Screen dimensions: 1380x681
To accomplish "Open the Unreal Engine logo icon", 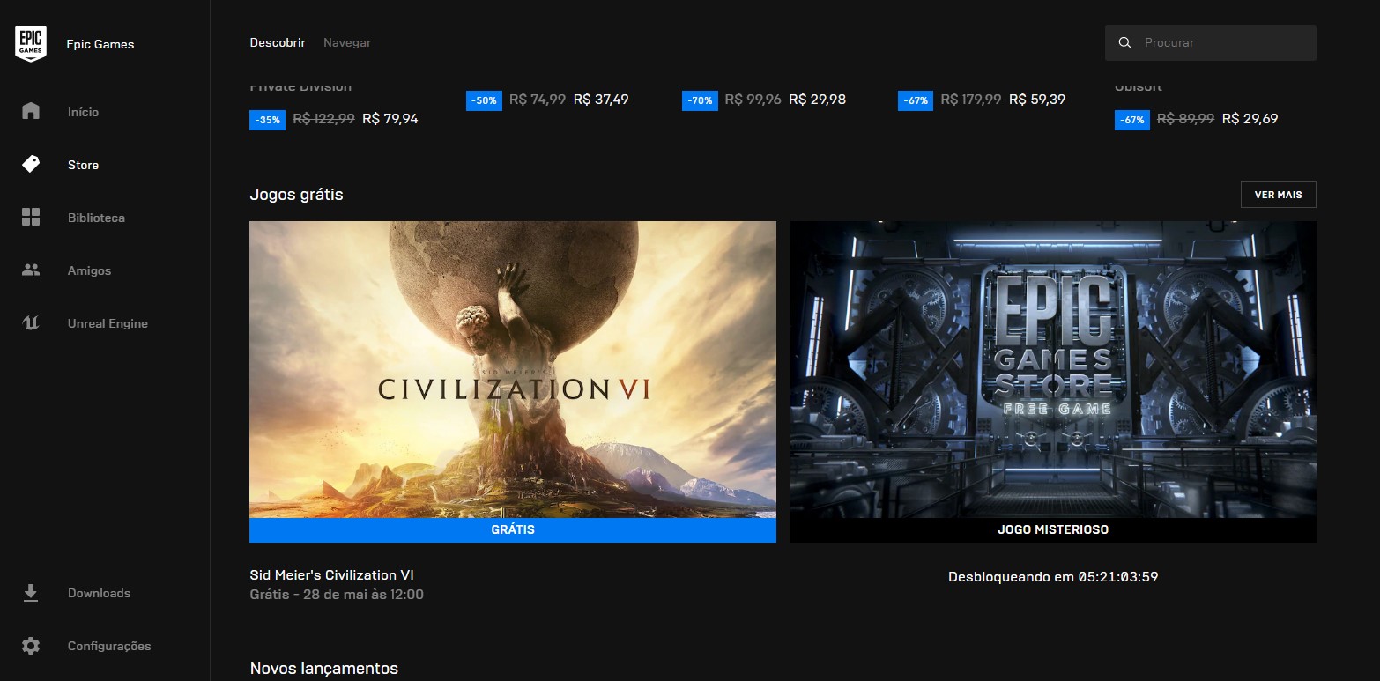I will 31,323.
